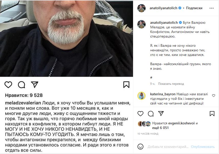Open the emoji picker smiley icon
This screenshot has width=219, height=154.
tap(140, 147)
